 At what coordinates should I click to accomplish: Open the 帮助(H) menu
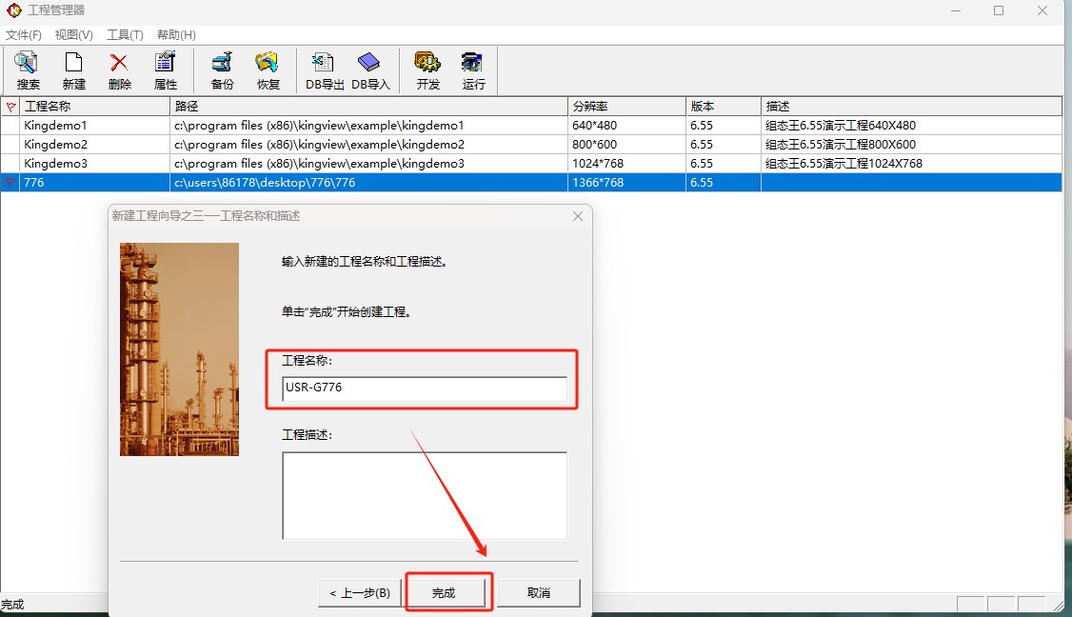click(176, 35)
